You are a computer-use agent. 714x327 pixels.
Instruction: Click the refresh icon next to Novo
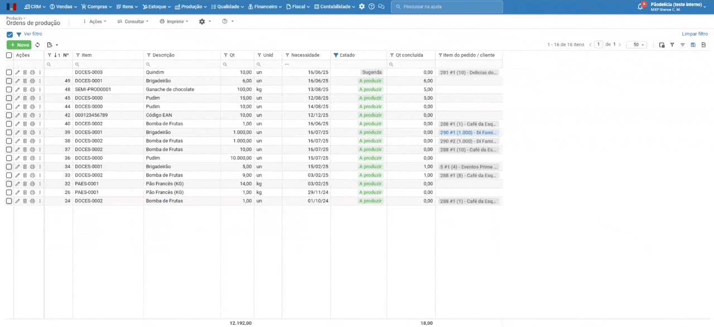[37, 45]
